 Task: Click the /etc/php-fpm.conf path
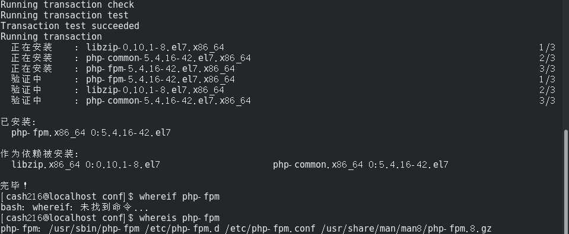point(270,229)
